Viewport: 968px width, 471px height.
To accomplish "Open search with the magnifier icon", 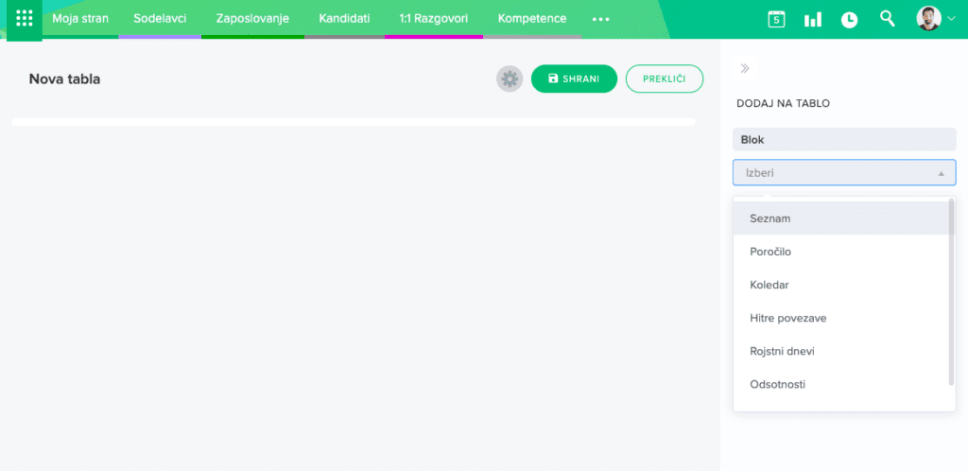I will tap(887, 18).
